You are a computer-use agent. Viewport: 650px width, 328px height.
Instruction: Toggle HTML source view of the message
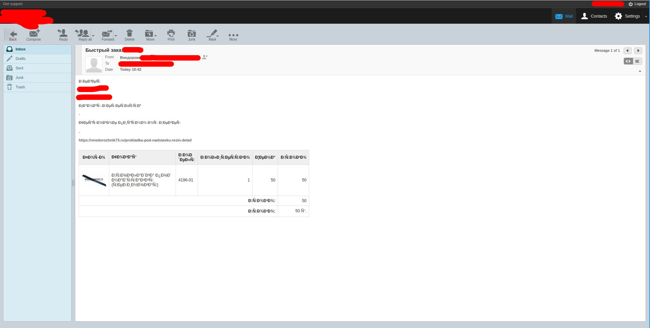coord(628,61)
